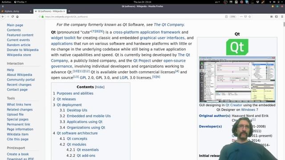Screen dimensions: 285x160
Task: Open the Featured content sidebar link
Action: click(20, 35)
